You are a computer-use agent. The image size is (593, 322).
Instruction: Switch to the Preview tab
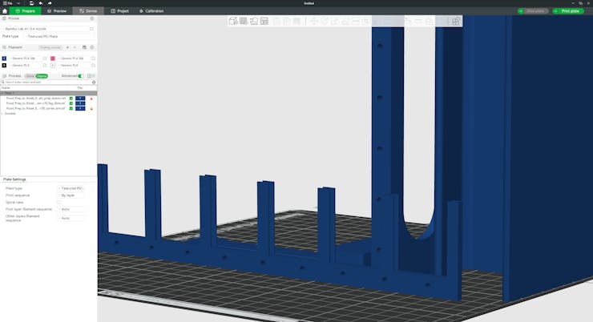[x=57, y=11]
